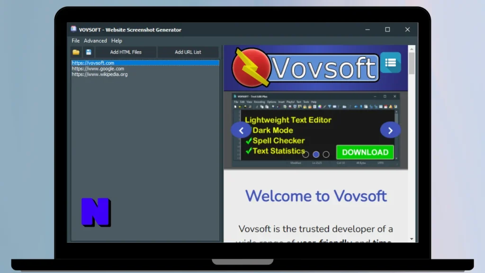Close the Website Screenshot Generator window
The height and width of the screenshot is (273, 485).
pos(407,30)
